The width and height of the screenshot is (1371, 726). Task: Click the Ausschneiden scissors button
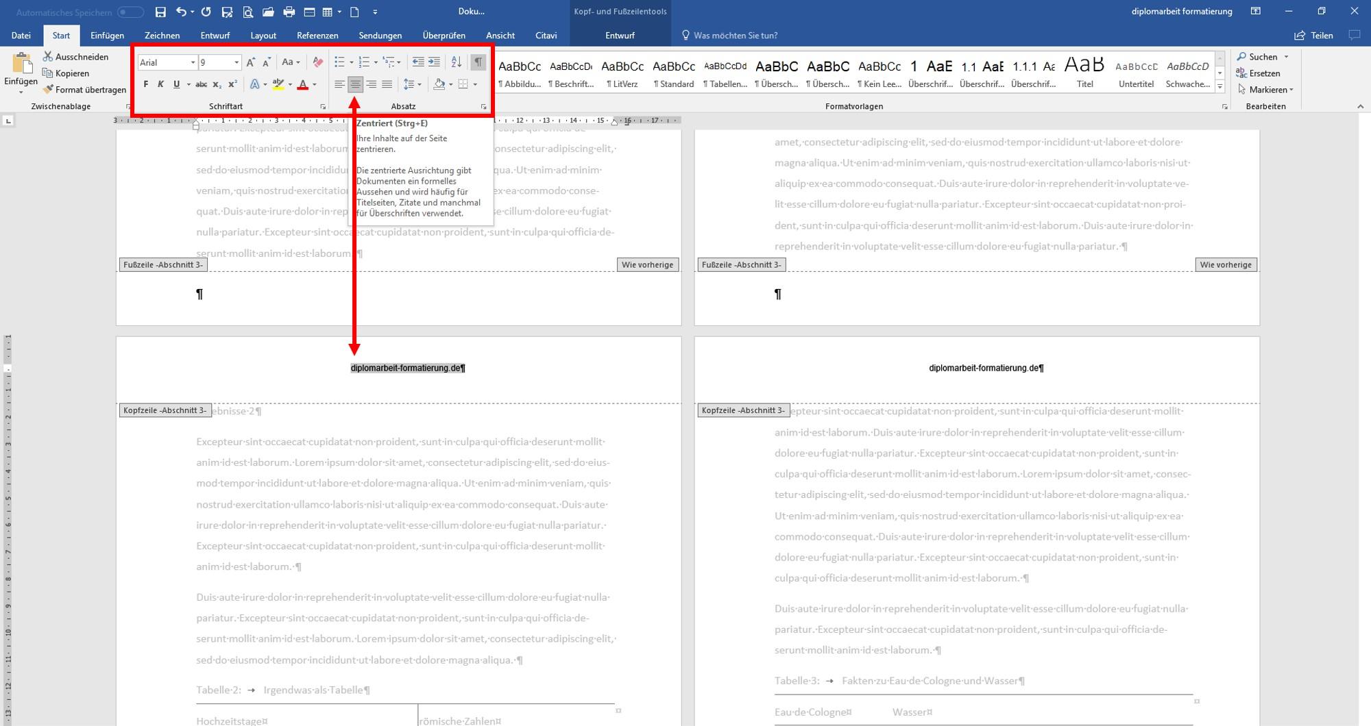(x=75, y=57)
